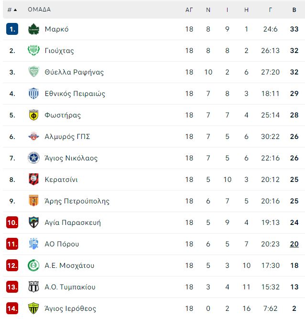This screenshot has width=305, height=319.
Task: Click the Α.Ο. Τυμπακίου striped crest
Action: [x=33, y=287]
